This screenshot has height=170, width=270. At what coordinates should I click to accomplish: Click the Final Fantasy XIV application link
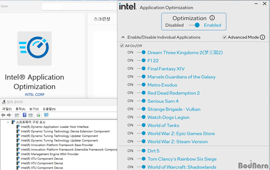pyautogui.click(x=166, y=69)
